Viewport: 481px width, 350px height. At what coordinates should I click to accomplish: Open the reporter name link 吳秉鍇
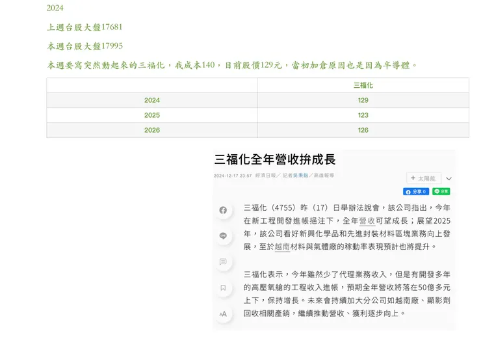pyautogui.click(x=300, y=175)
